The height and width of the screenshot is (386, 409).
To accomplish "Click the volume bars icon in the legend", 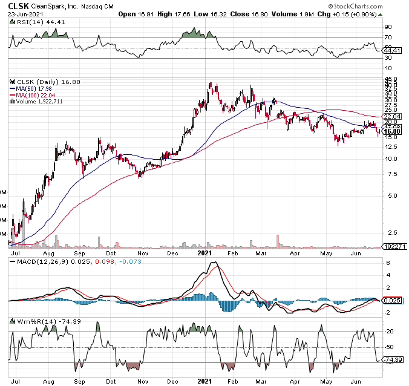I will point(12,102).
